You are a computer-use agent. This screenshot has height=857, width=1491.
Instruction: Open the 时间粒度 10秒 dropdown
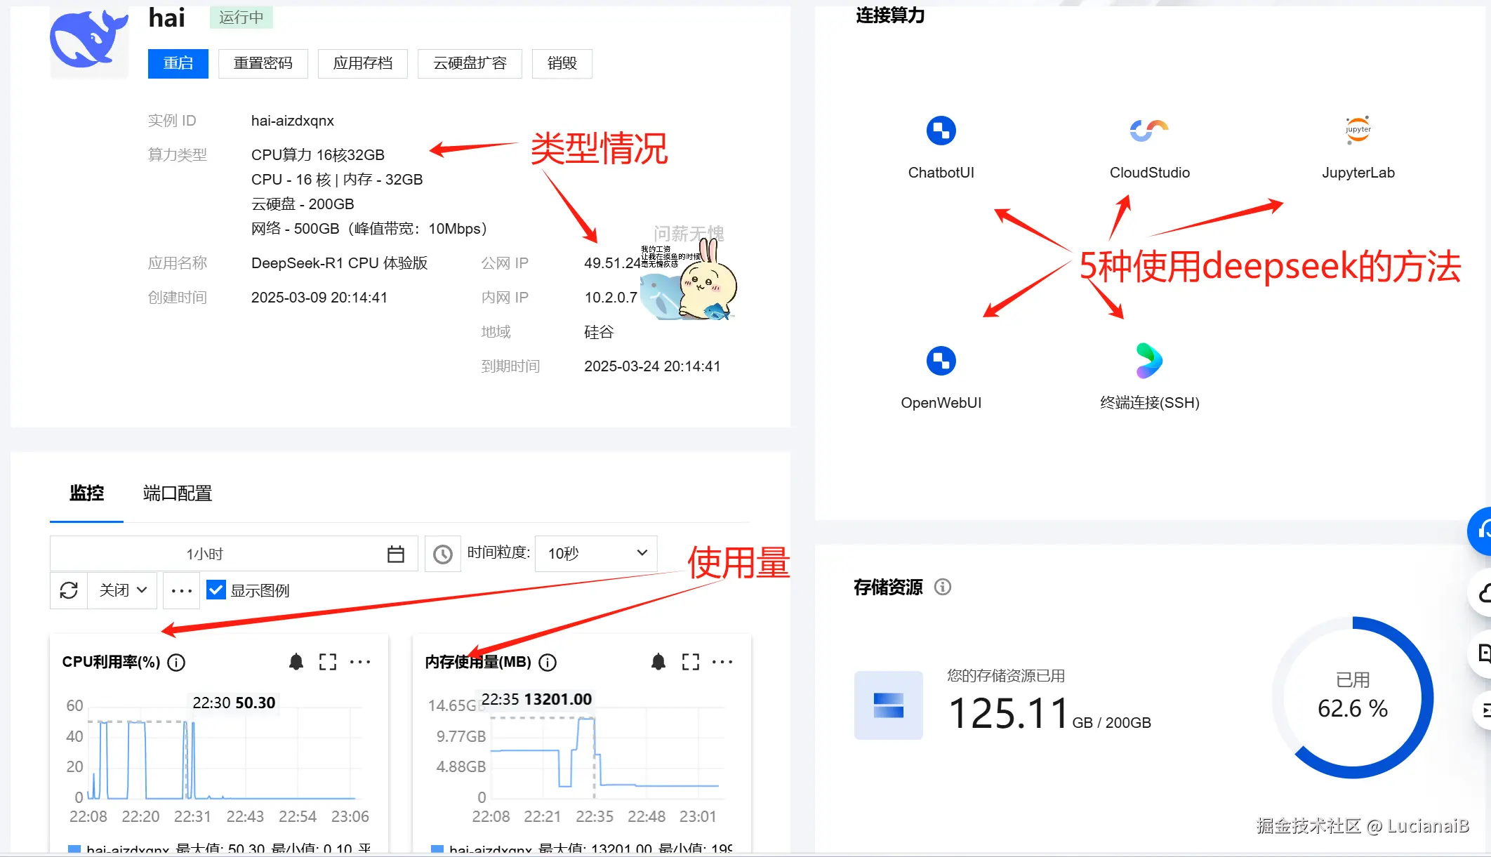coord(596,554)
